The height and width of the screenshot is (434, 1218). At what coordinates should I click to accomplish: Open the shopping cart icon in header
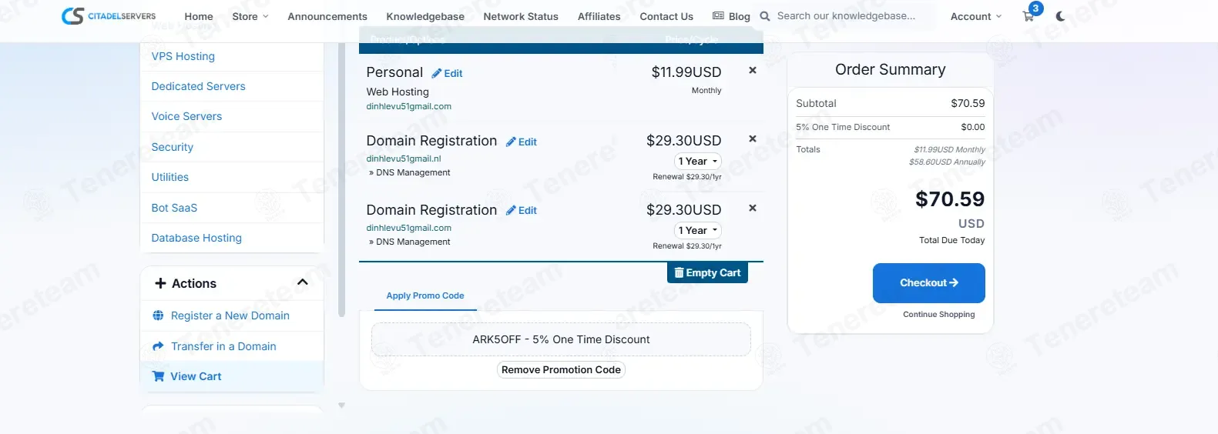tap(1028, 16)
